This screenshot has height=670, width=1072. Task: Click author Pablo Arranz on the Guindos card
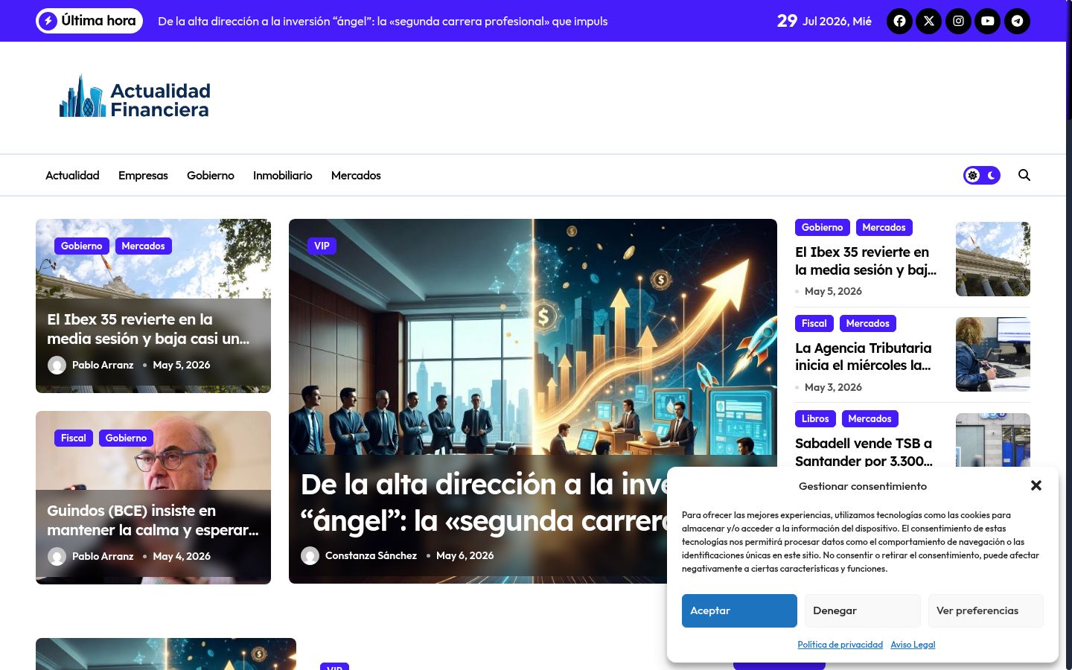tap(103, 556)
